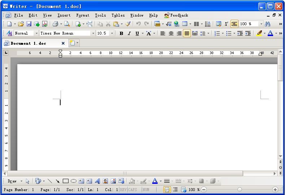The image size is (285, 195).
Task: Click the Open file folder icon
Action: 21,24
